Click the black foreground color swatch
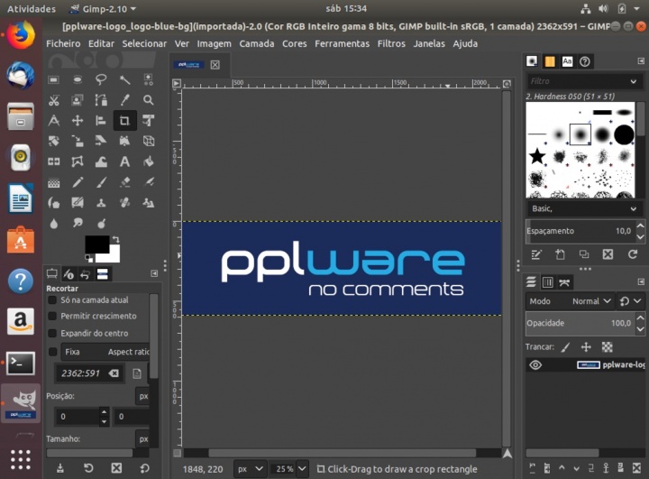The width and height of the screenshot is (649, 479). pyautogui.click(x=95, y=244)
